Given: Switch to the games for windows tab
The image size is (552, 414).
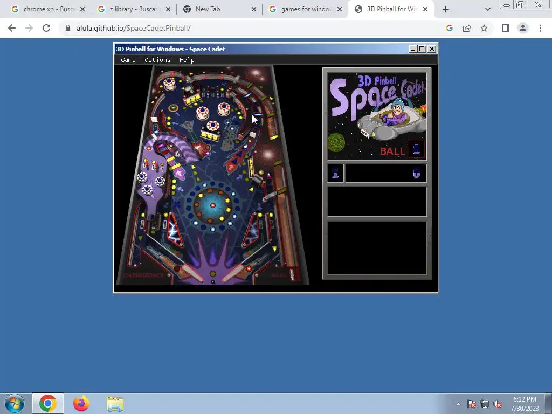Looking at the screenshot, I should (x=305, y=9).
